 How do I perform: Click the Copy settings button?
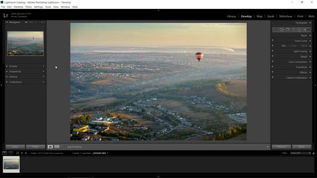click(x=15, y=147)
